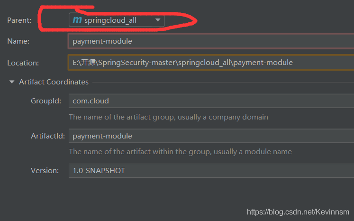The width and height of the screenshot is (354, 221).
Task: Click the artifact group hint text
Action: 168,117
